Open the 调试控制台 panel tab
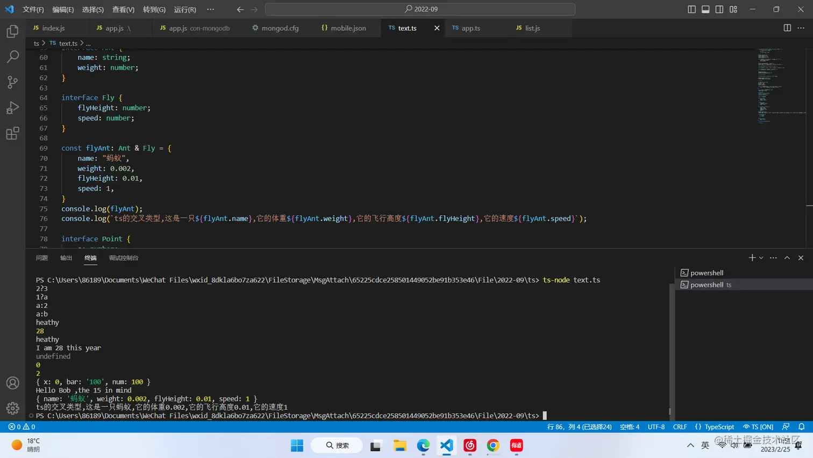Screen dimensions: 813x458 [124, 258]
